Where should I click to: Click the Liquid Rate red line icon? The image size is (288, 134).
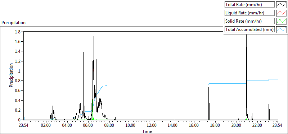pos(281,13)
